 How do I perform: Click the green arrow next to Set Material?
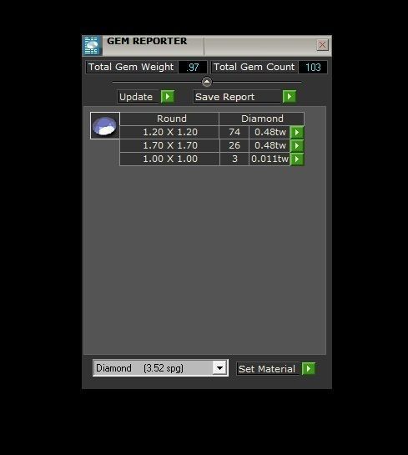point(309,368)
